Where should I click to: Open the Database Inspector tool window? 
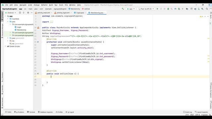click(x=45, y=112)
